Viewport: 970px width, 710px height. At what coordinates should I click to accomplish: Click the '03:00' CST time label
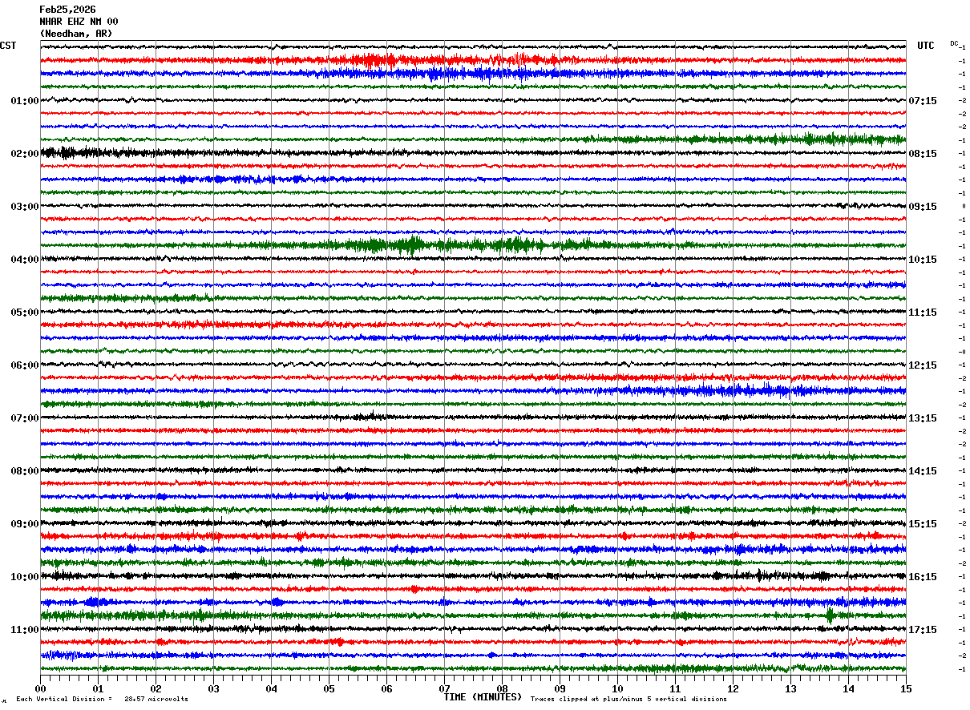[x=25, y=207]
